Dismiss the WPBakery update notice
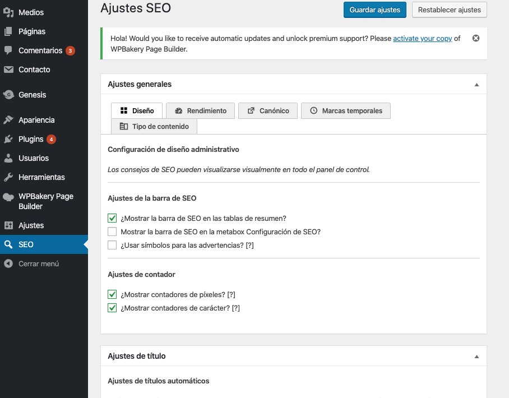Image resolution: width=509 pixels, height=398 pixels. click(x=475, y=38)
